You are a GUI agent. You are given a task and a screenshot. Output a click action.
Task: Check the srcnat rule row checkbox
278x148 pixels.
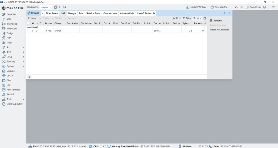click(x=28, y=31)
